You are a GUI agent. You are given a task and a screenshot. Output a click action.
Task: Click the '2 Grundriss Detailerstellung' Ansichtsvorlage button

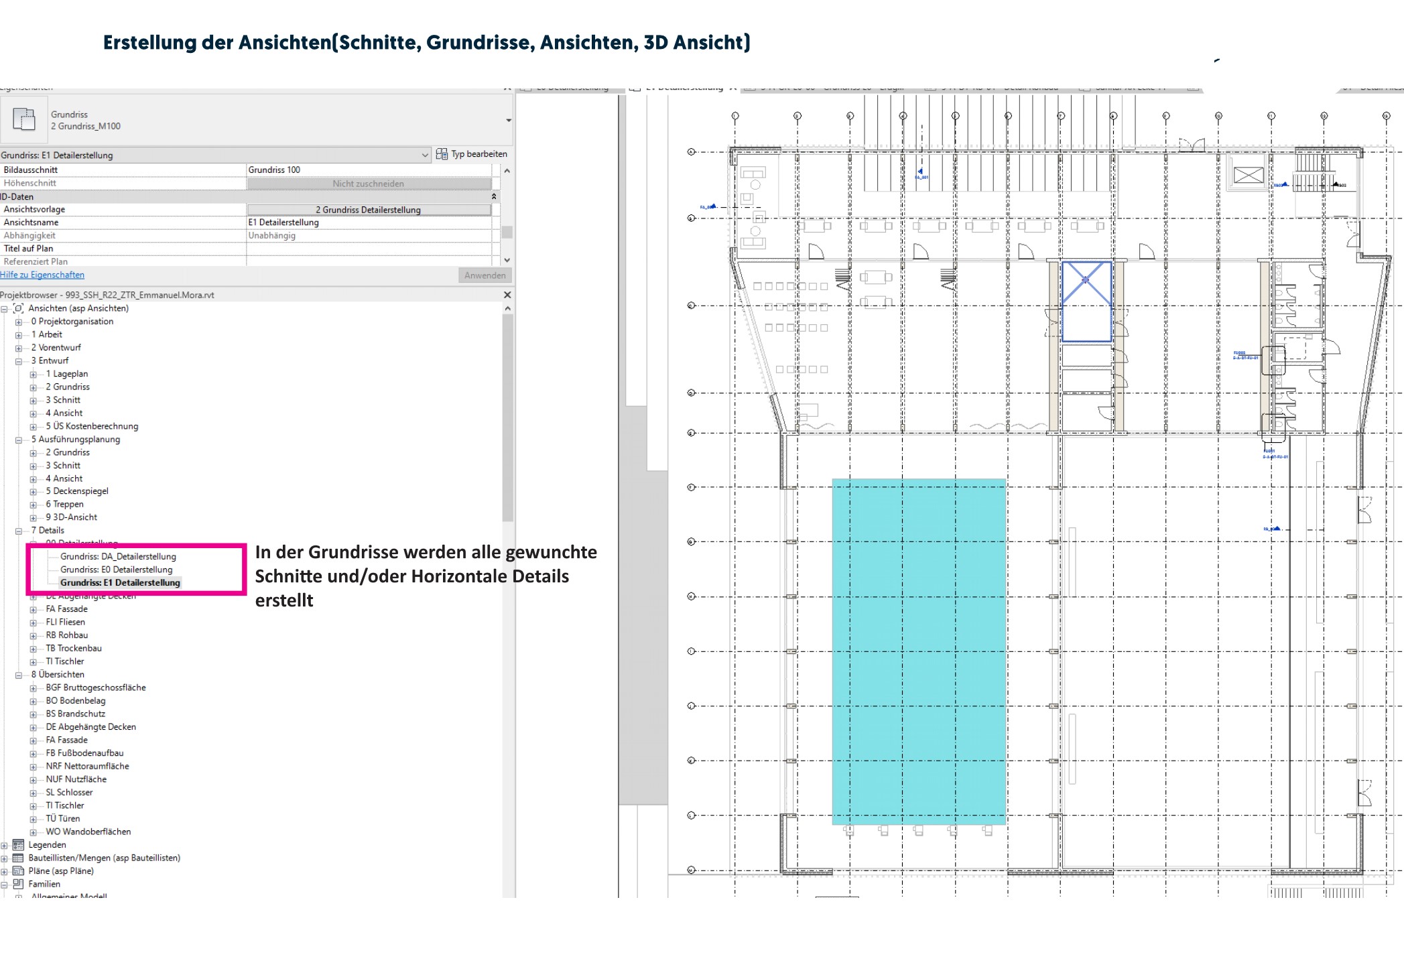[x=369, y=210]
